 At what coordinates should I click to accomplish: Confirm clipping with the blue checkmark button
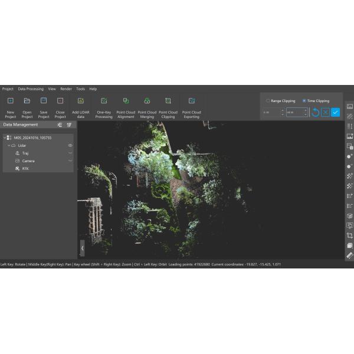335,112
